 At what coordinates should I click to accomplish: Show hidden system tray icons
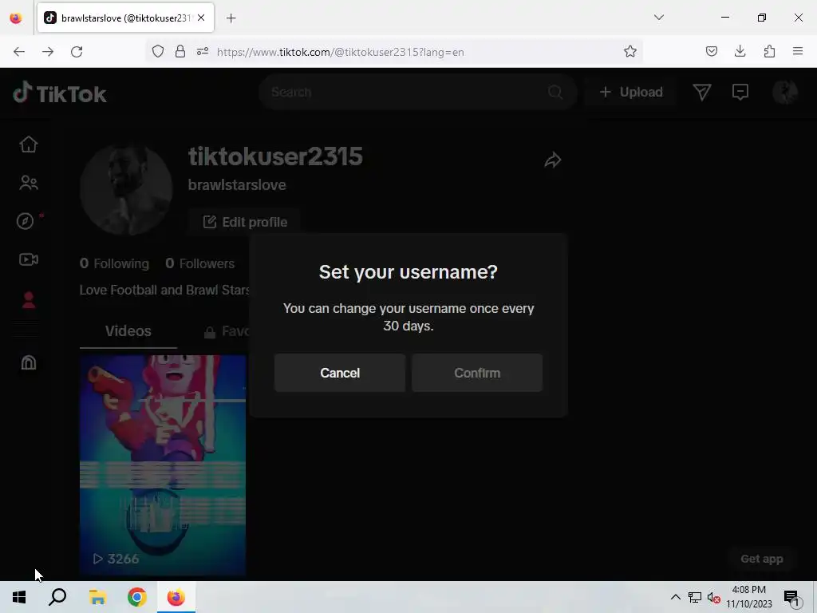click(675, 597)
